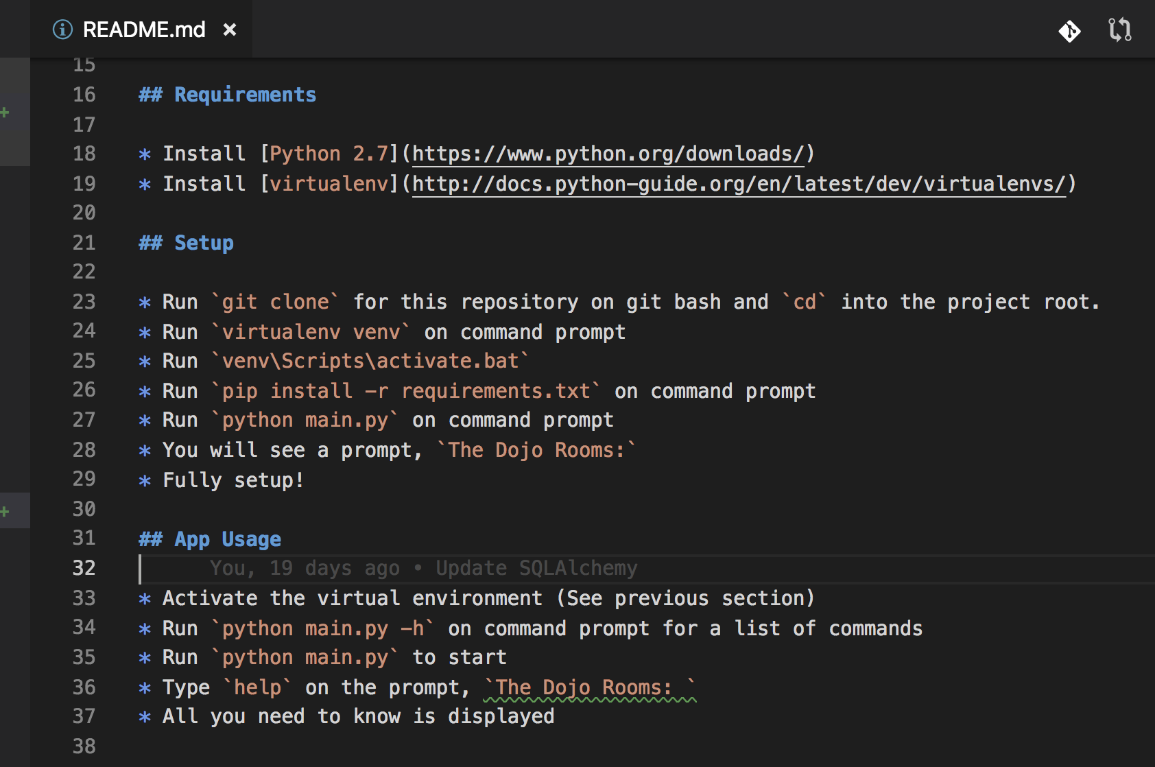
Task: Click the 'Update SQLAlchemy' blame annotation
Action: (x=535, y=568)
